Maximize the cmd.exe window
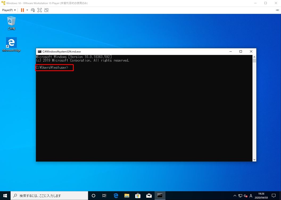This screenshot has width=281, height=200. [x=241, y=51]
